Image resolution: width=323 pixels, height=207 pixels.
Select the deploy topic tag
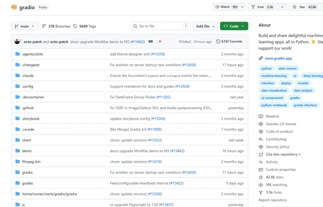click(x=286, y=83)
